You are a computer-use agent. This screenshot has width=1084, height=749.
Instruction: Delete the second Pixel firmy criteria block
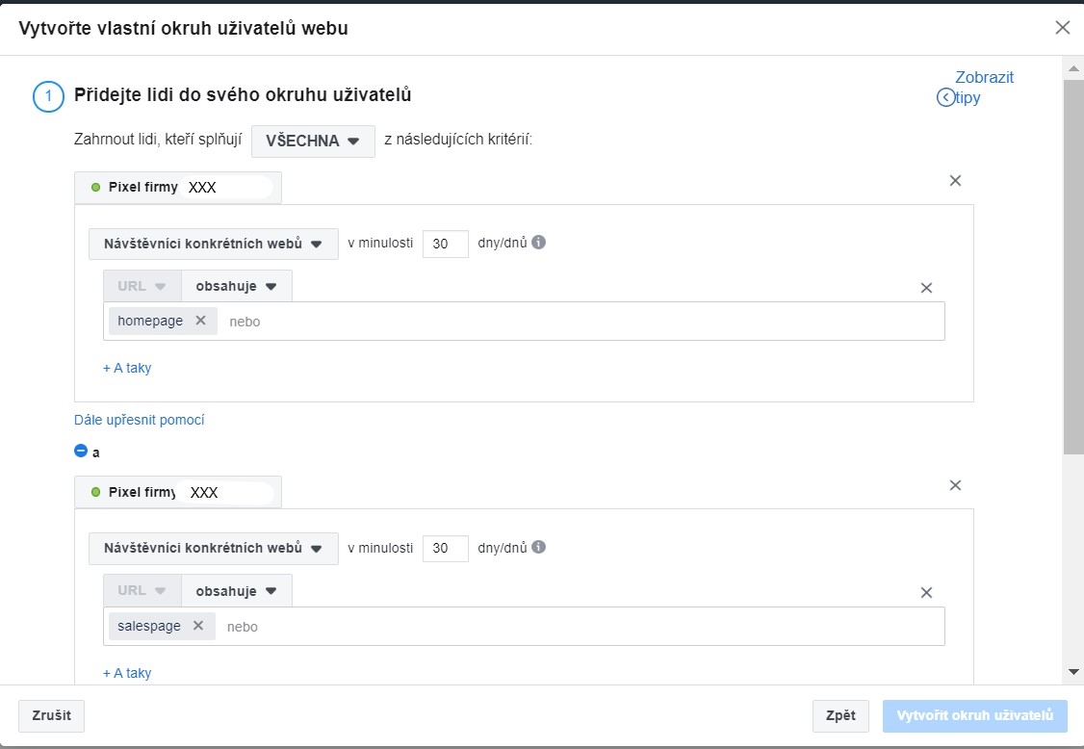tap(955, 485)
